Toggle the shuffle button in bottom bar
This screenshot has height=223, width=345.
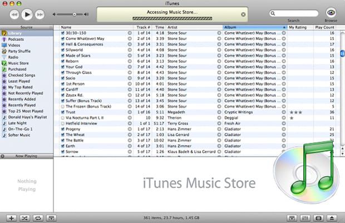pyautogui.click(x=24, y=218)
